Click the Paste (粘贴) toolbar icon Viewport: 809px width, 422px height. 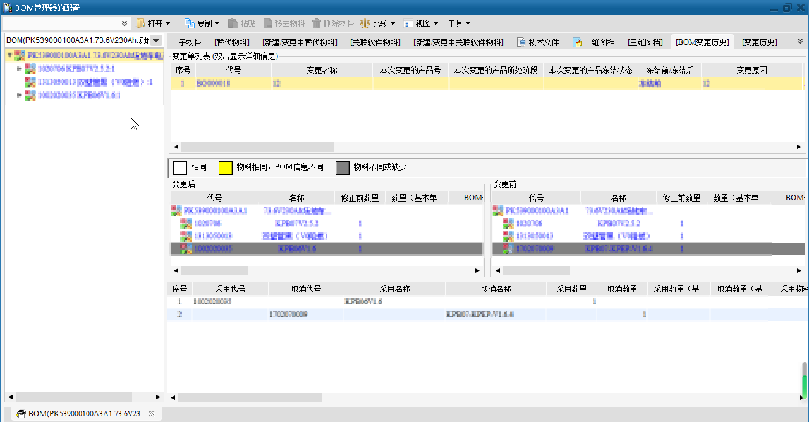[x=233, y=23]
